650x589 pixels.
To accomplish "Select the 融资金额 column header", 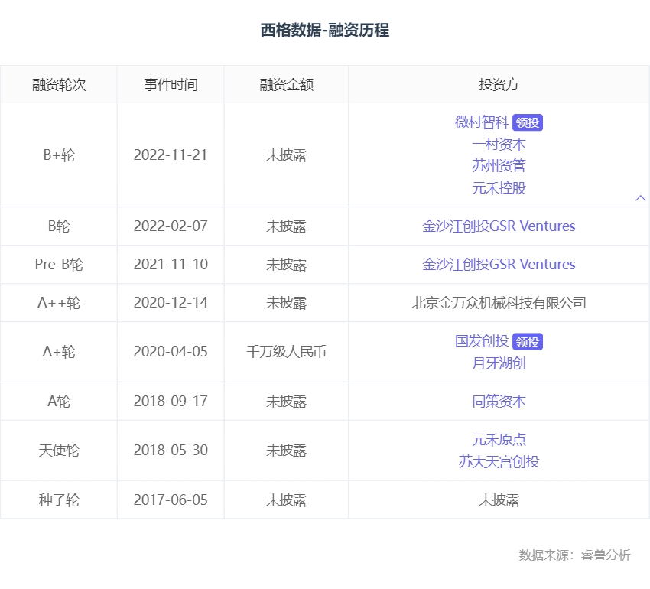I will [286, 85].
